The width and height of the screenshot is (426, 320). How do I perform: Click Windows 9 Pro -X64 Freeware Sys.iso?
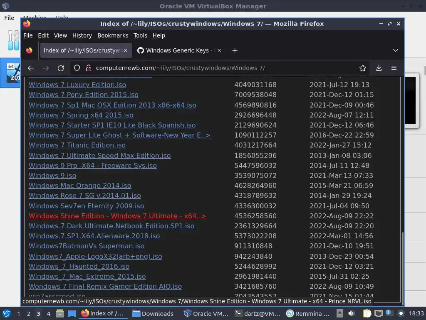[93, 165]
